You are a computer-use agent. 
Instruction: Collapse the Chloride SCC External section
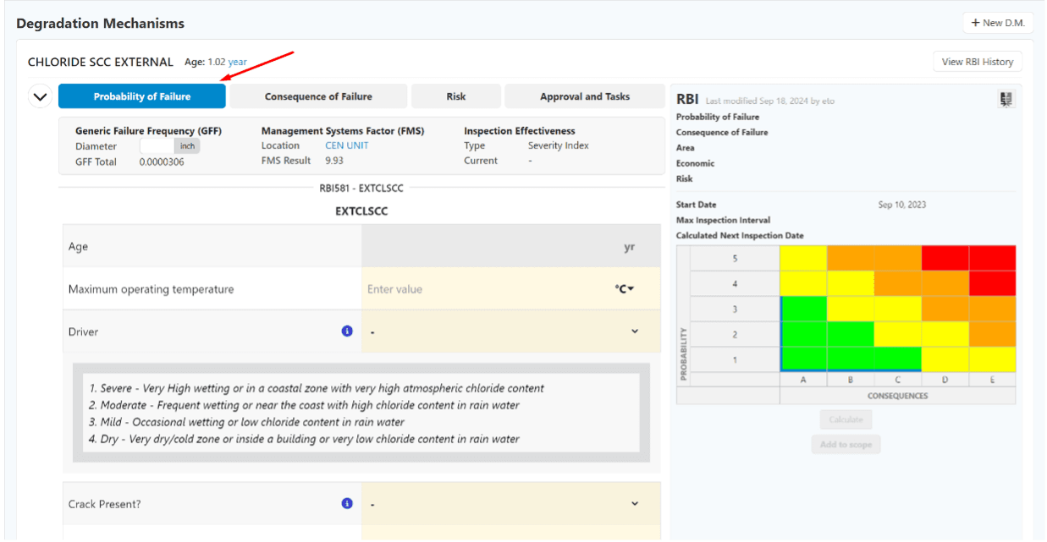pos(40,96)
